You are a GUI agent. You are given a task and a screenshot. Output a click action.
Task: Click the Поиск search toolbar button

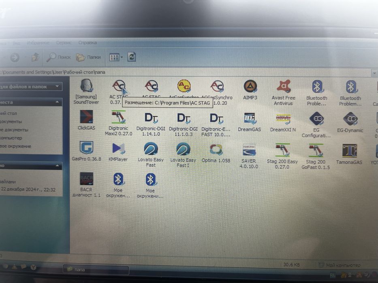click(59, 57)
